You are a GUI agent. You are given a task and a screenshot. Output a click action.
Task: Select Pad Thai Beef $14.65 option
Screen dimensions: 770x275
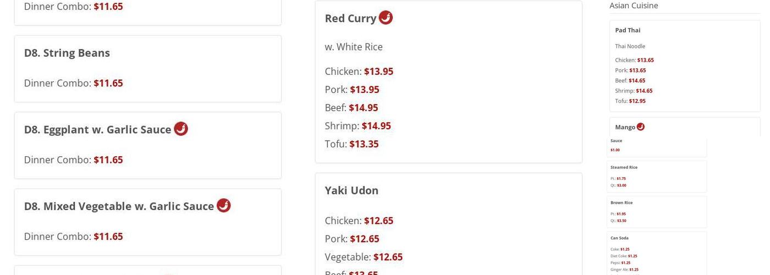coord(630,80)
